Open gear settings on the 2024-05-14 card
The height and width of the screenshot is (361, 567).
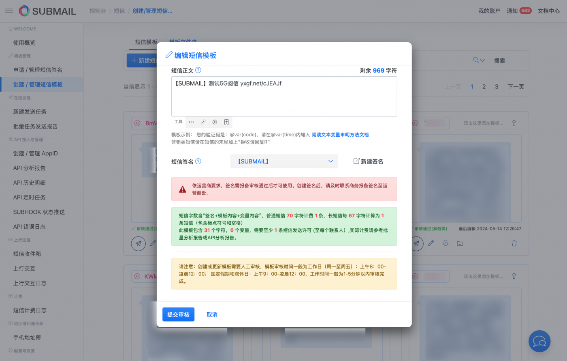click(446, 243)
